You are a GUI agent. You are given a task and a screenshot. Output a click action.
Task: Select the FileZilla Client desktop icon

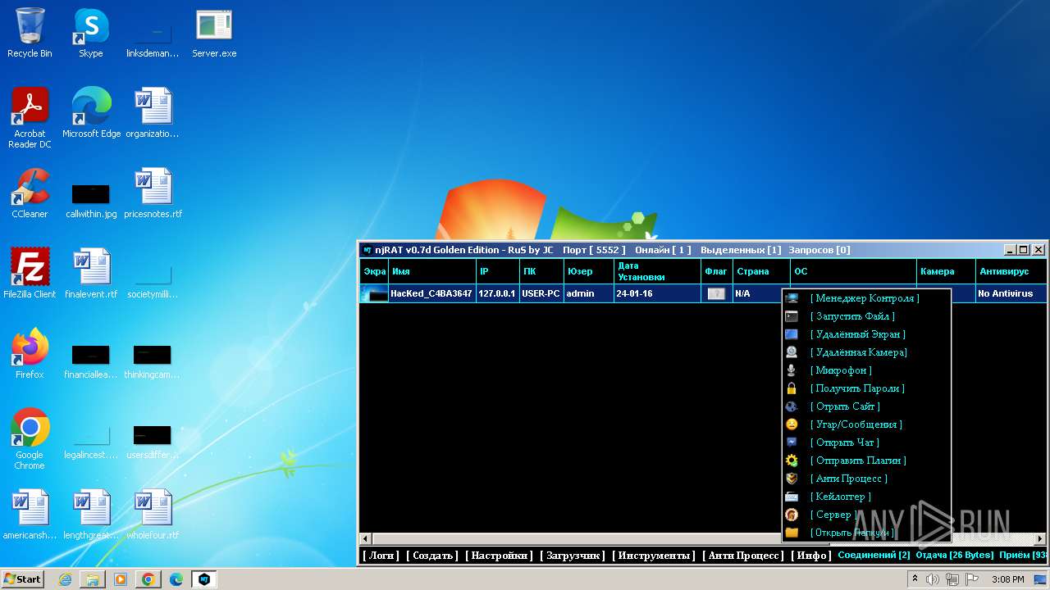tap(30, 274)
